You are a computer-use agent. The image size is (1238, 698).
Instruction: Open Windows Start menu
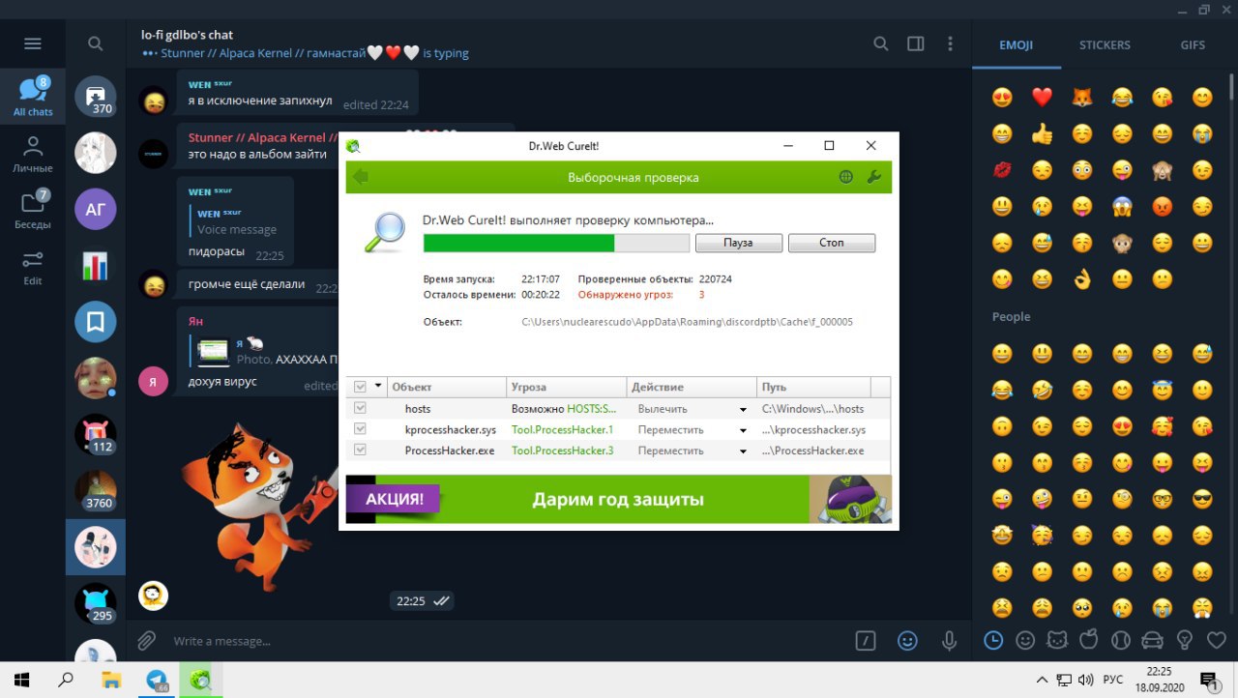click(x=20, y=679)
